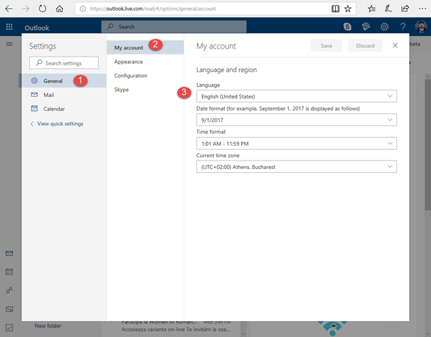Image resolution: width=431 pixels, height=337 pixels.
Task: Toggle the hamburger navigation menu
Action: pyautogui.click(x=9, y=44)
